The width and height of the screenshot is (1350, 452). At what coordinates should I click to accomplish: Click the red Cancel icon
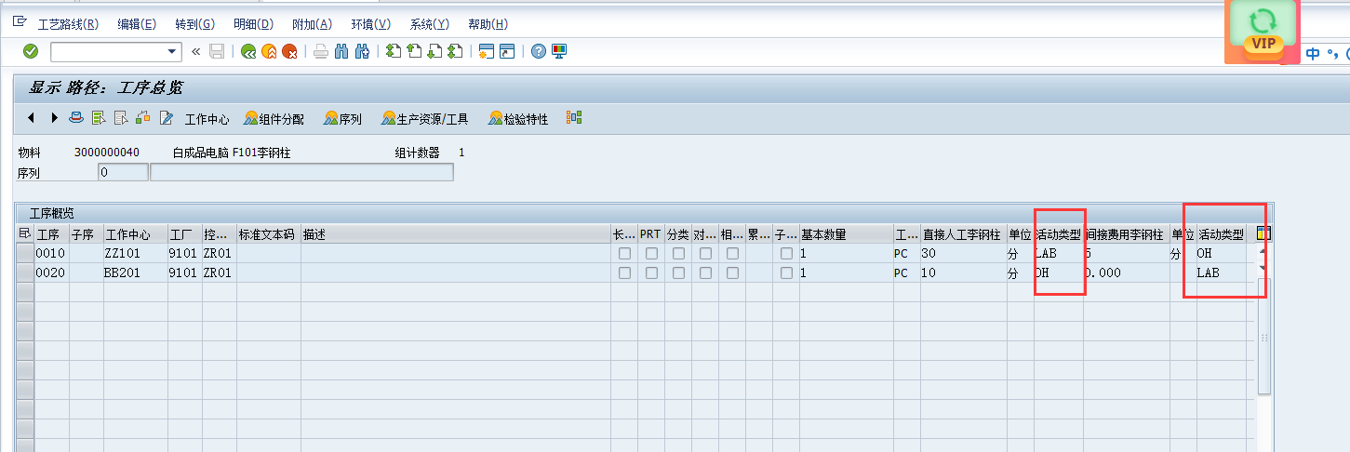(289, 51)
